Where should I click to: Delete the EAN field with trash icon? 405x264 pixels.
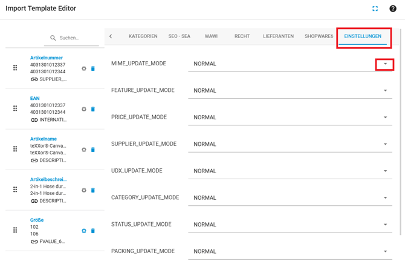click(x=93, y=109)
